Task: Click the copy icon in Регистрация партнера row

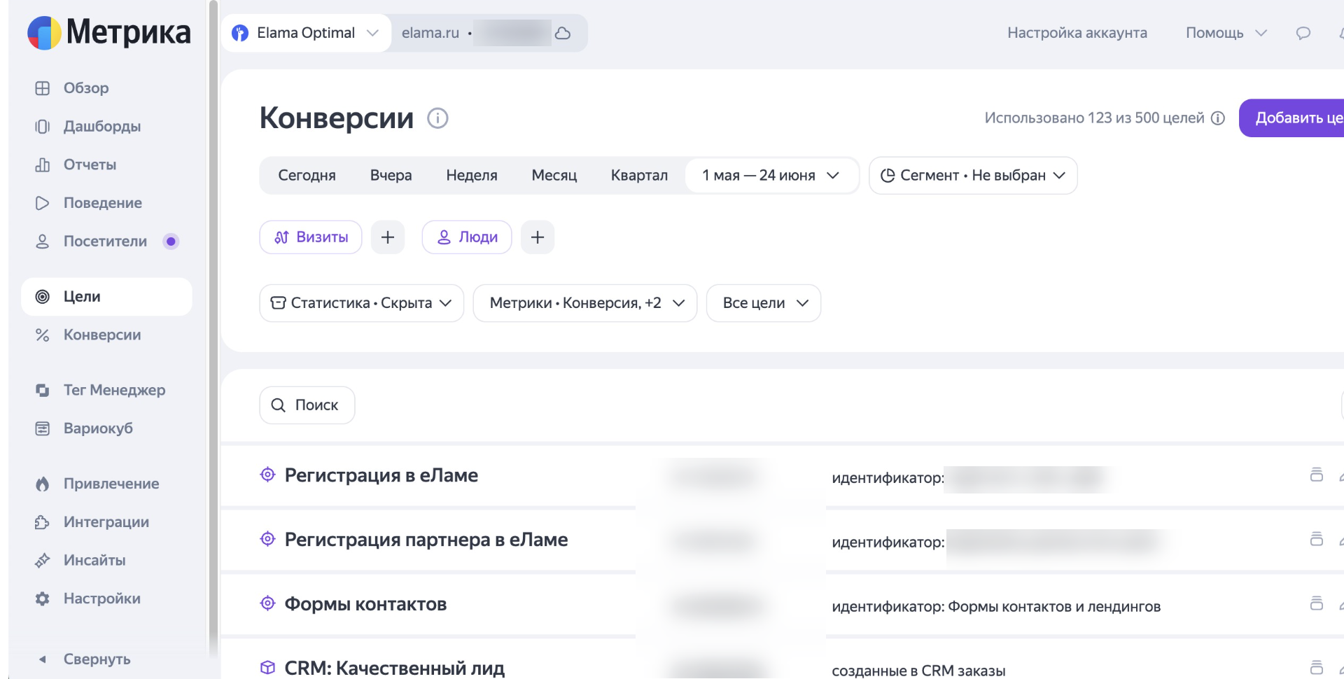Action: [x=1316, y=539]
